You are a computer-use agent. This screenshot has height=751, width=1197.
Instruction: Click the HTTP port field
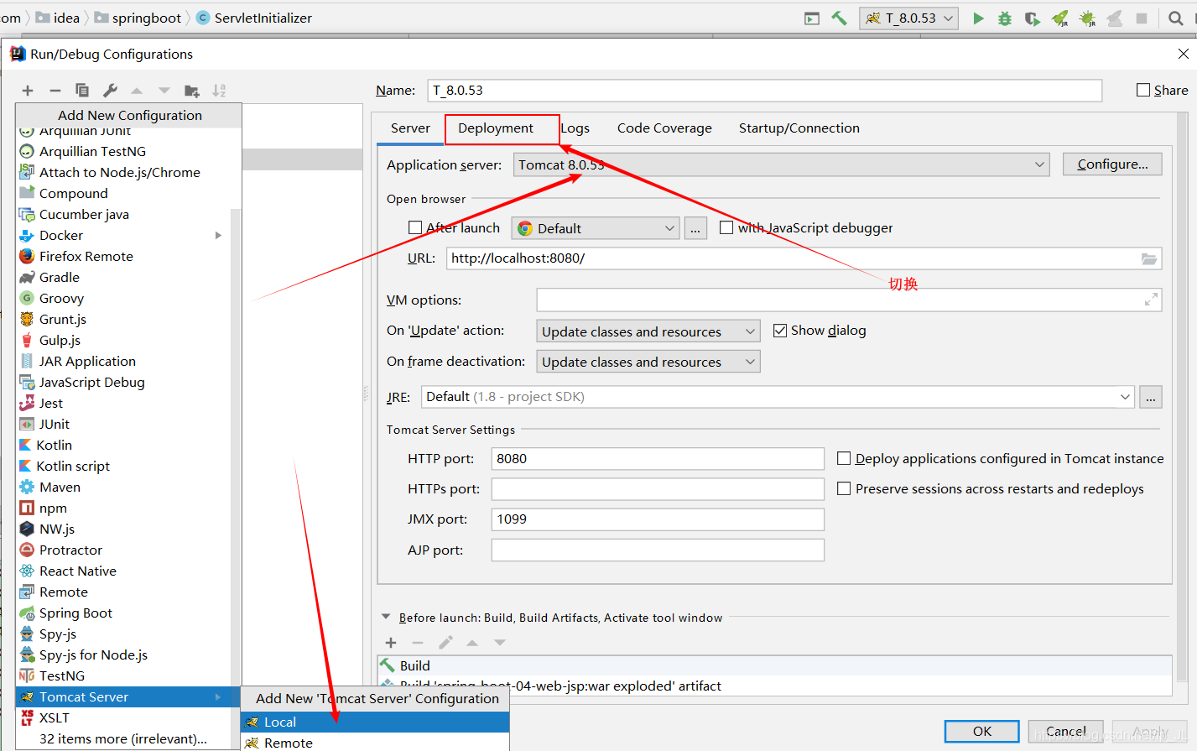(658, 459)
